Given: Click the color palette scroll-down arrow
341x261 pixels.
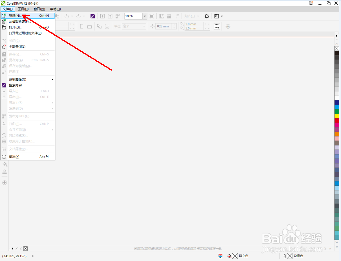Looking at the screenshot, I should [337, 242].
